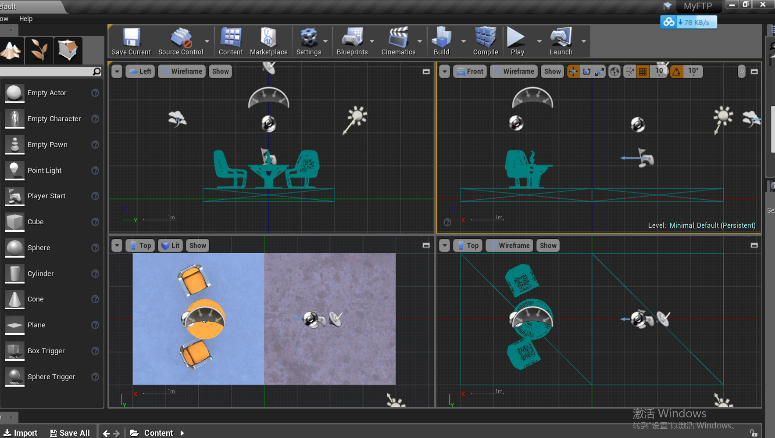Screen dimensions: 775x438
Task: Open the Left viewport orientation dropdown
Action: (139, 71)
